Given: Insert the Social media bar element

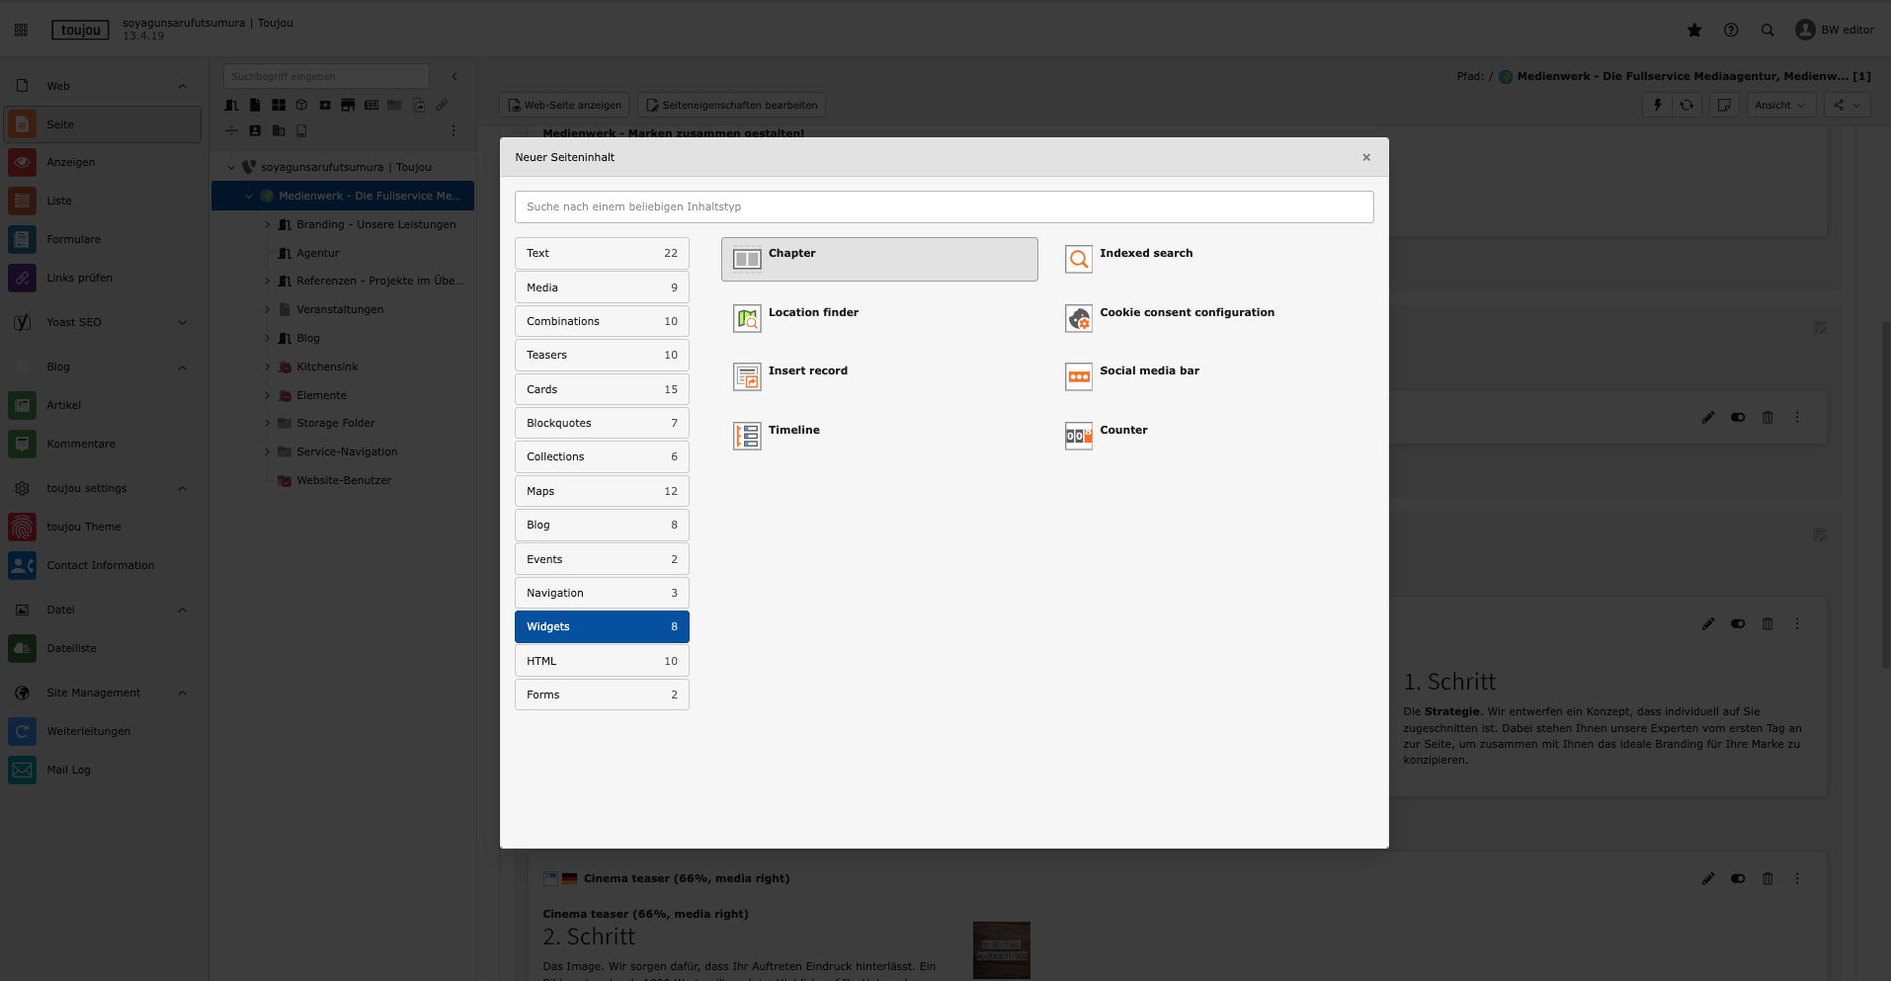Looking at the screenshot, I should 1078,376.
